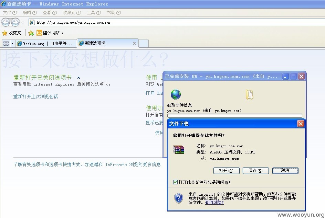
Task: Open the 帮助(H) menu
Action: point(114,13)
